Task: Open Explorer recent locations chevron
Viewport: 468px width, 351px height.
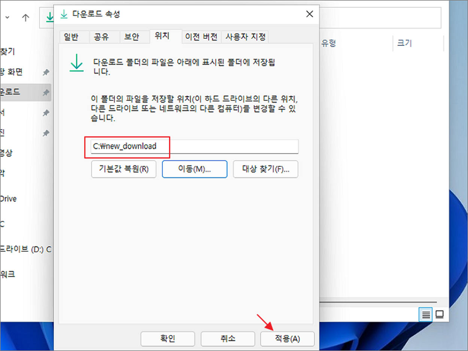Action: [7, 18]
